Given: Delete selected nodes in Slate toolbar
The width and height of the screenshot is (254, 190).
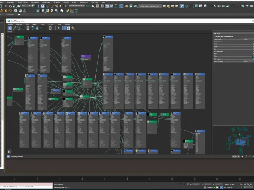Looking at the screenshot, I should pyautogui.click(x=28, y=28).
